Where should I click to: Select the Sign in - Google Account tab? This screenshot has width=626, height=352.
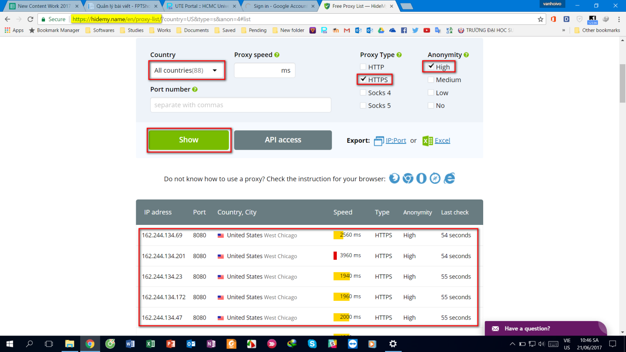(x=279, y=6)
